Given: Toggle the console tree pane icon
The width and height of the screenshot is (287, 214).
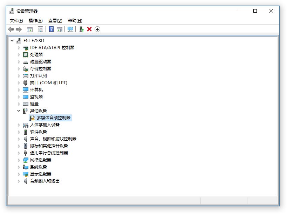Looking at the screenshot, I should (x=30, y=29).
